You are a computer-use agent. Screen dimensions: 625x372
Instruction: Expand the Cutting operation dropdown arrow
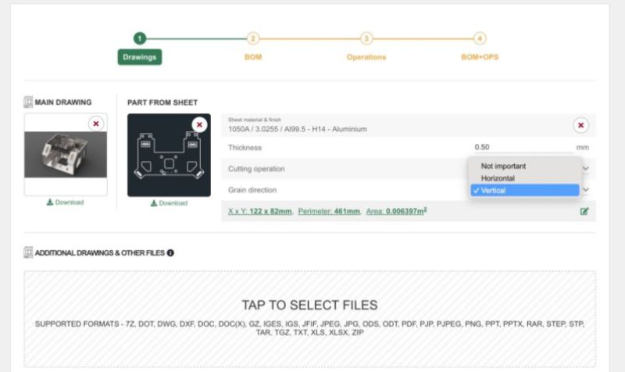pos(586,168)
